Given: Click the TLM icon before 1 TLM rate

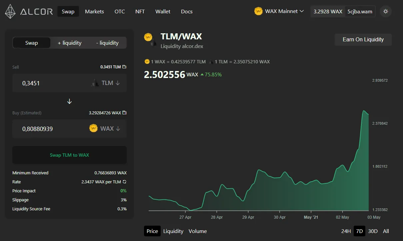Looking at the screenshot, I should tap(211, 62).
